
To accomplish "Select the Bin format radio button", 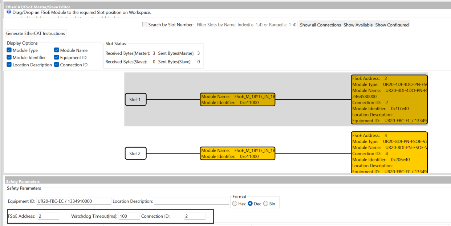I will tap(265, 204).
